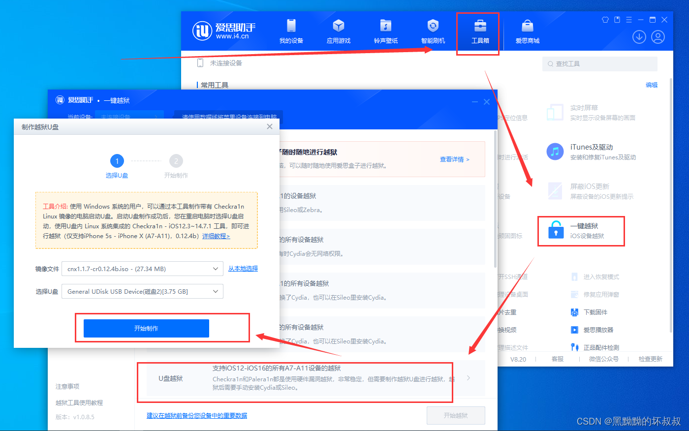The width and height of the screenshot is (689, 431).
Task: Open the 屏蔽iOS更新 tool
Action: coord(590,191)
